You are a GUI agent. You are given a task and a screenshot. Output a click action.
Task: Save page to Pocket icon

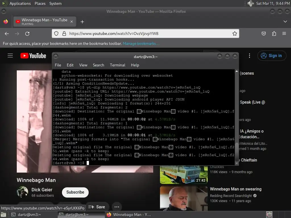[x=263, y=33]
